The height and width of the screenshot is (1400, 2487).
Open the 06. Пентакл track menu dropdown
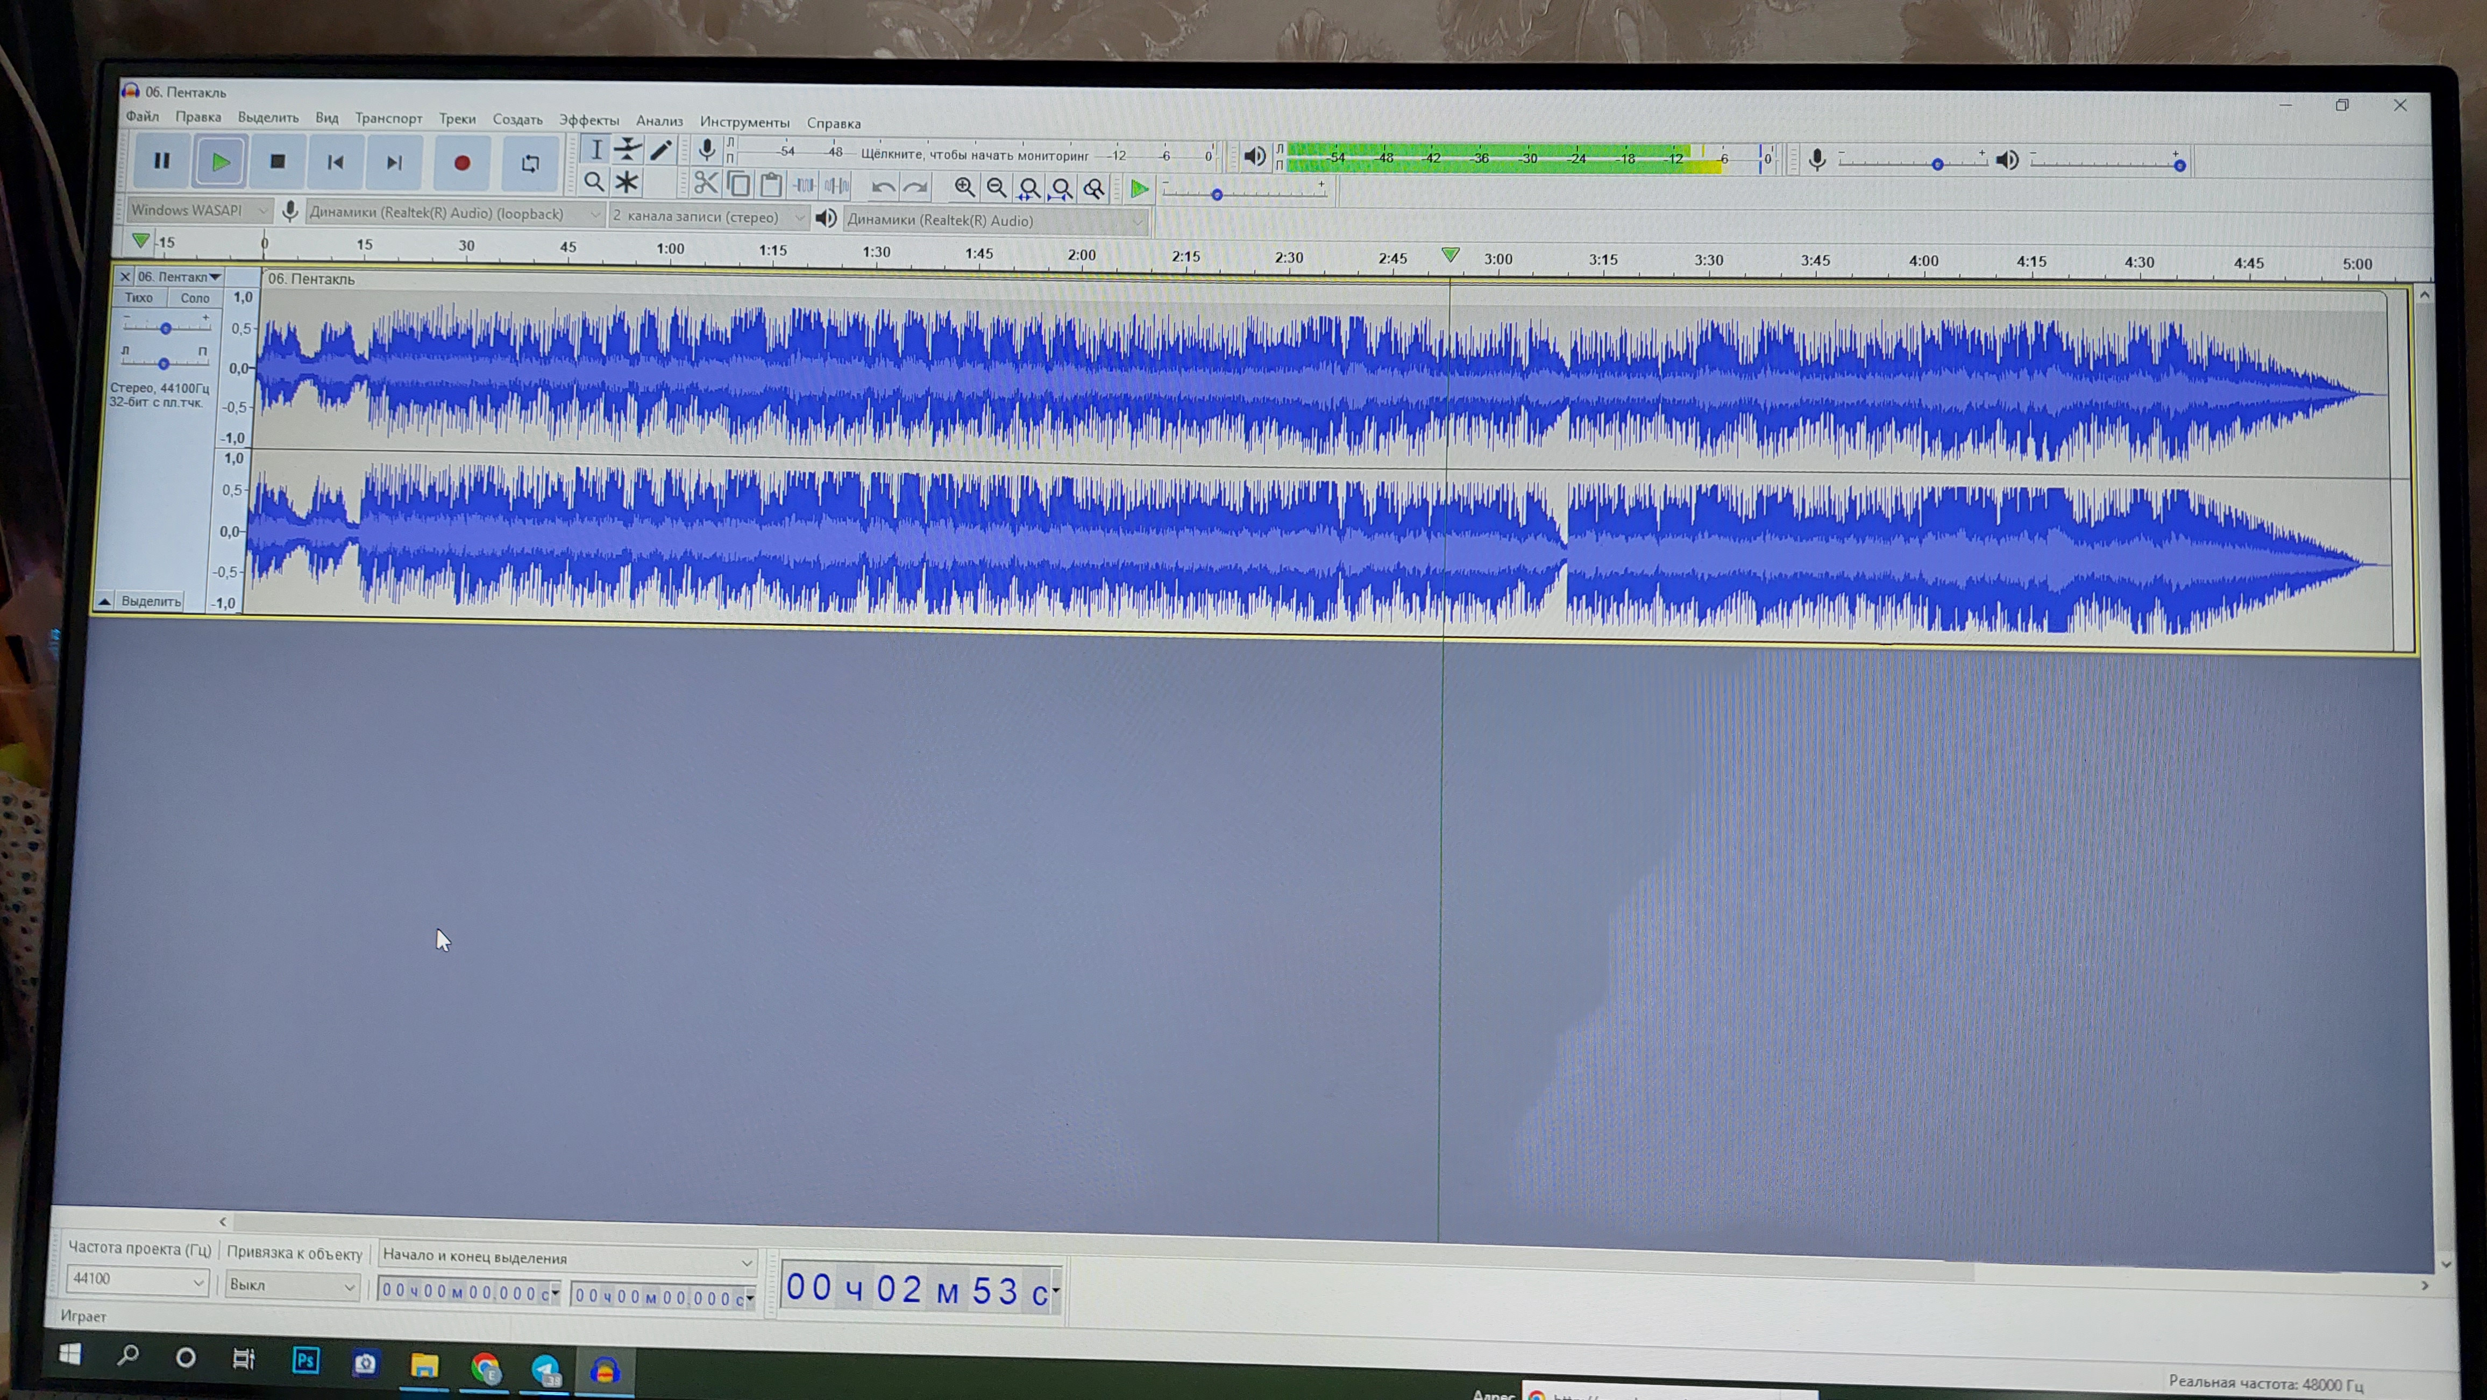point(180,277)
